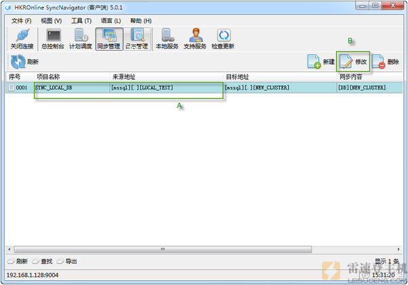This screenshot has height=285, width=408.
Task: Click the horizontal scrollbar thumb
Action: click(163, 249)
